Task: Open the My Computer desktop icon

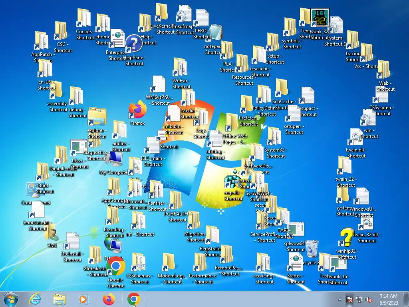Action: coord(115,159)
